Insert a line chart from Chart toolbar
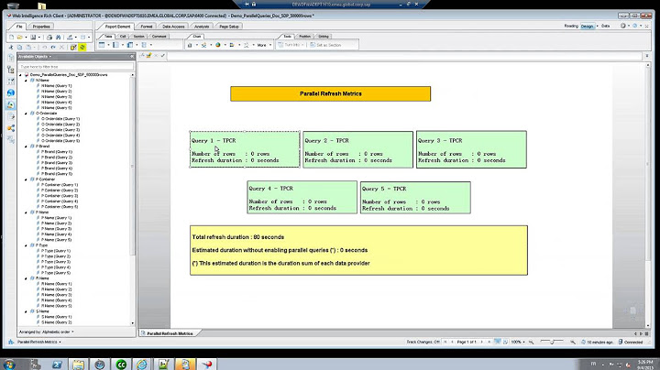Screen dimensions: 660x370 coord(203,45)
